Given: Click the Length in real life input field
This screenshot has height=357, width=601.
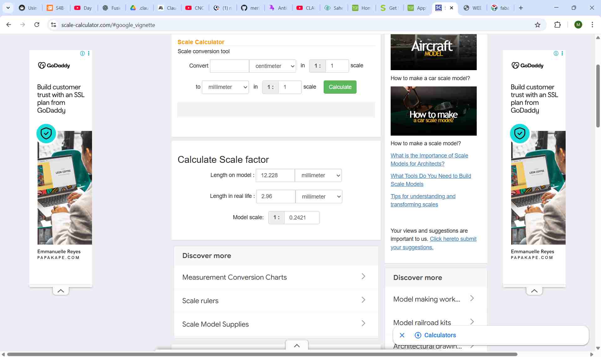Looking at the screenshot, I should [275, 196].
